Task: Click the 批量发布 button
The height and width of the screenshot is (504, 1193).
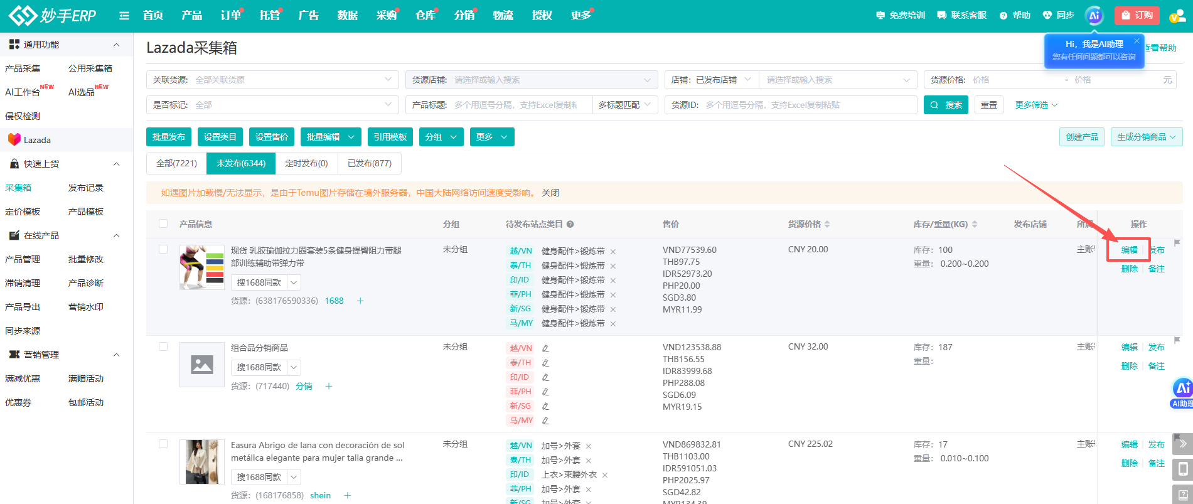Action: coord(169,137)
